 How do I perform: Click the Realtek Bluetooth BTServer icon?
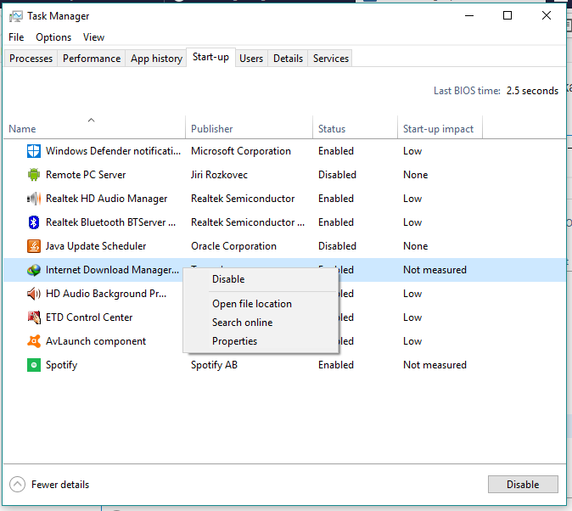click(x=34, y=222)
